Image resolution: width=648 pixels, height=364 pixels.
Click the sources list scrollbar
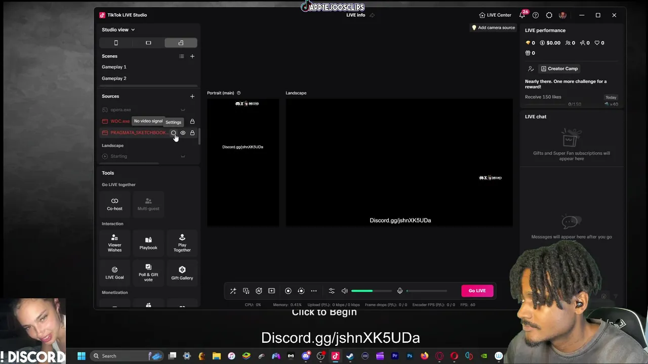pyautogui.click(x=199, y=136)
